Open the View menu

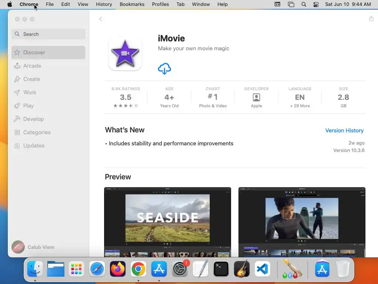(83, 4)
